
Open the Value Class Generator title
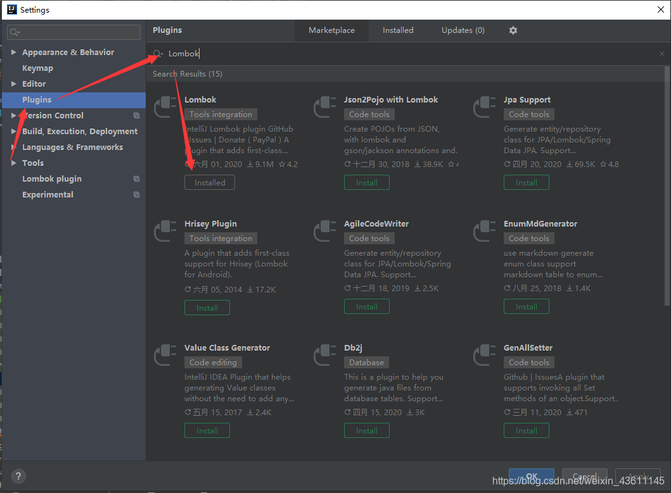pos(227,347)
